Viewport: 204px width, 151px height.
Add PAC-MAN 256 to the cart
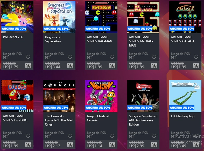coord(28,66)
